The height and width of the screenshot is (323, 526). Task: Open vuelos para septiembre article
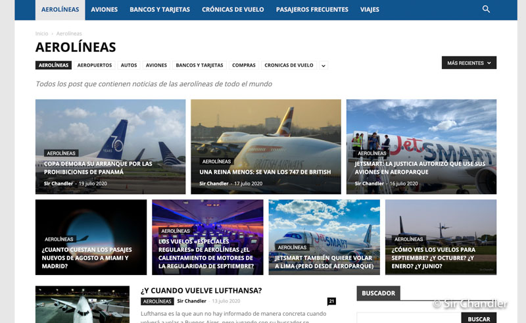click(433, 258)
